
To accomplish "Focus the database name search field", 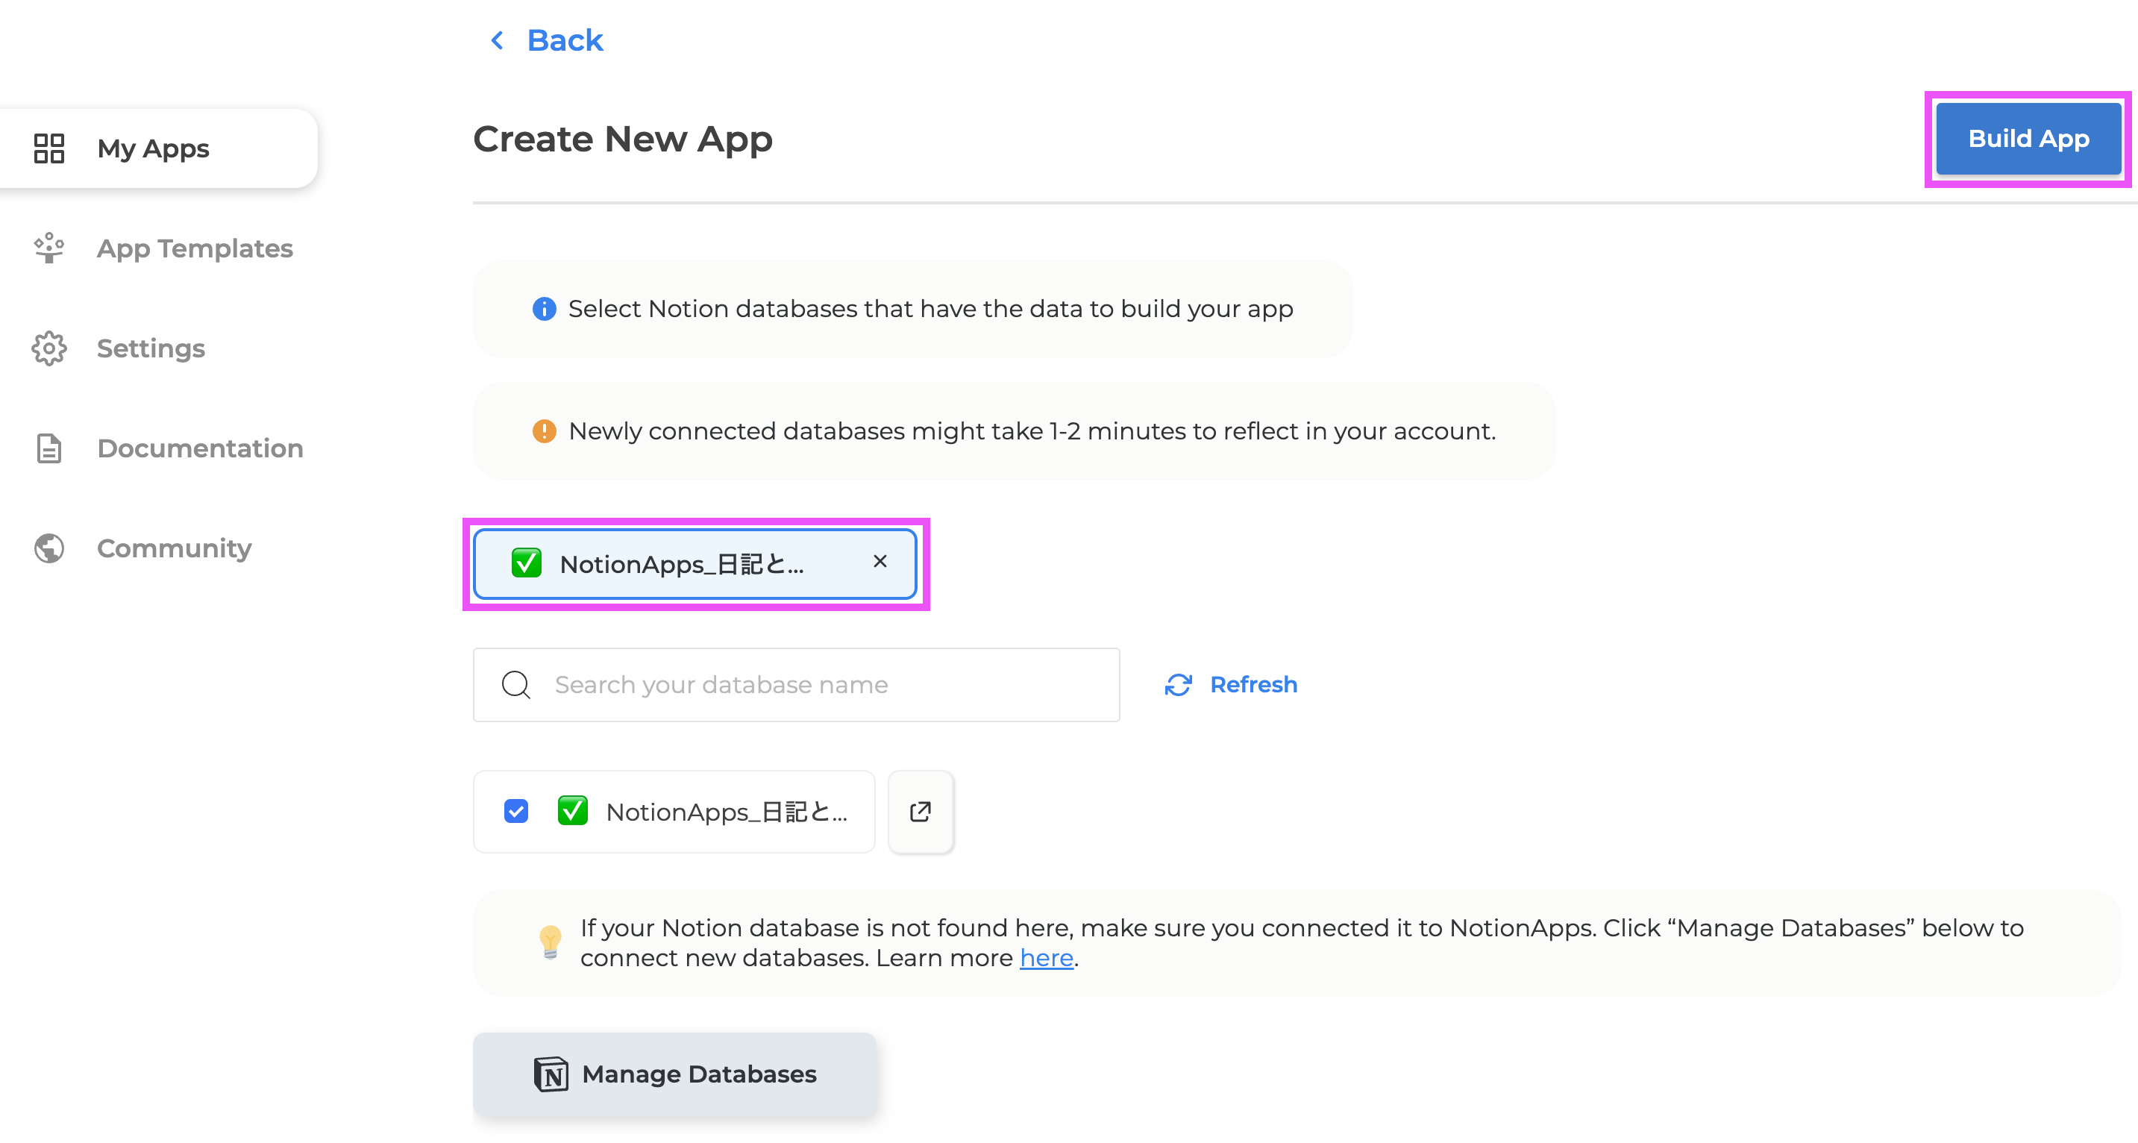I will click(x=796, y=685).
